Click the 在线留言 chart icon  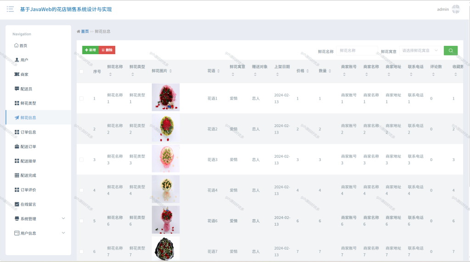(x=17, y=204)
